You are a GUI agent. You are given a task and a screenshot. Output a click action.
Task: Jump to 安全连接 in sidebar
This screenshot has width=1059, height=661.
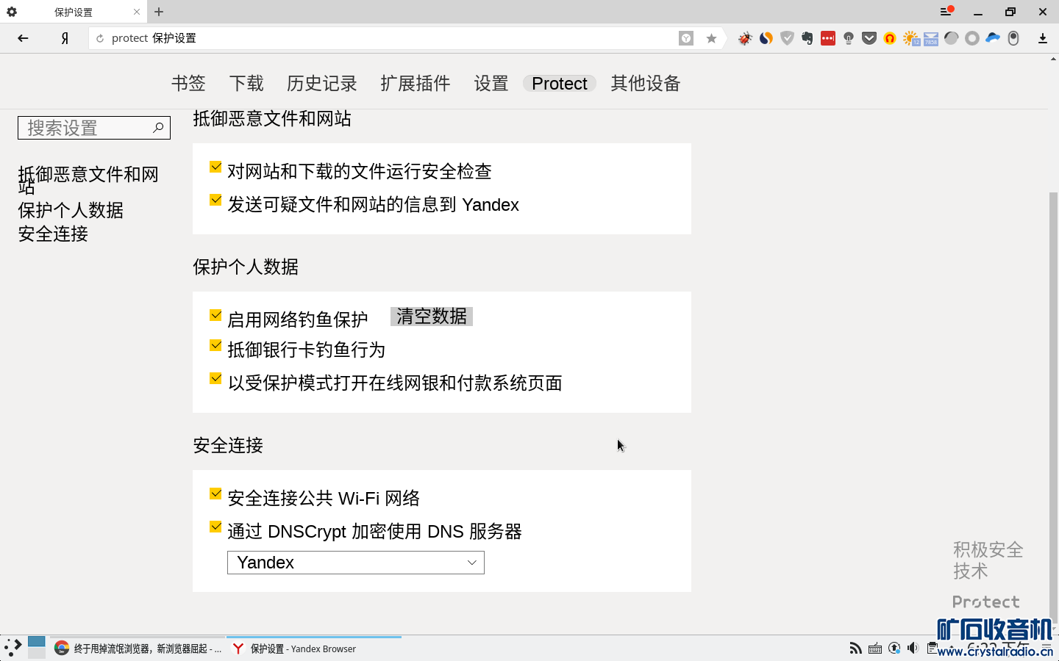pos(53,234)
